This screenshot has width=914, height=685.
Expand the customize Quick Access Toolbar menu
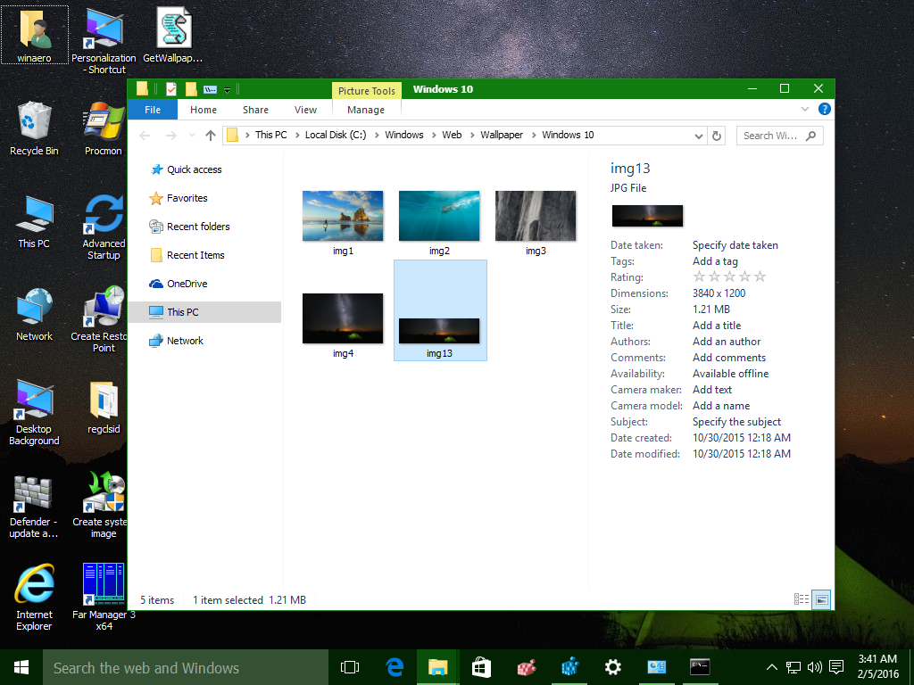(x=227, y=89)
